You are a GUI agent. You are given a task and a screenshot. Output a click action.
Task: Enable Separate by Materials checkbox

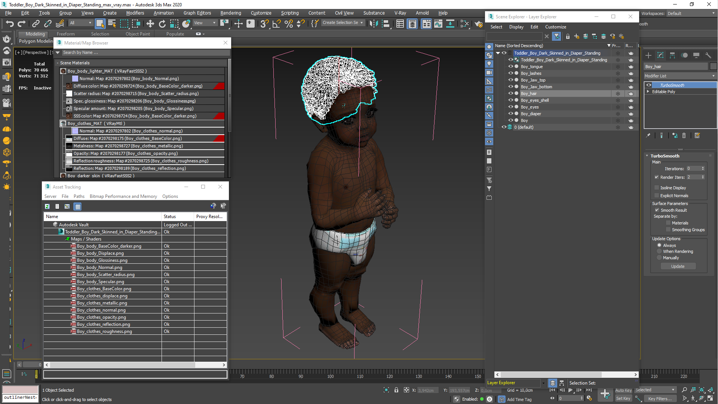point(668,223)
